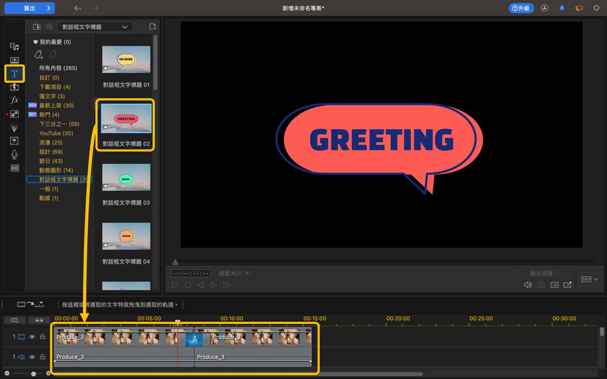Lock video track 1
607x379 pixels.
point(42,337)
